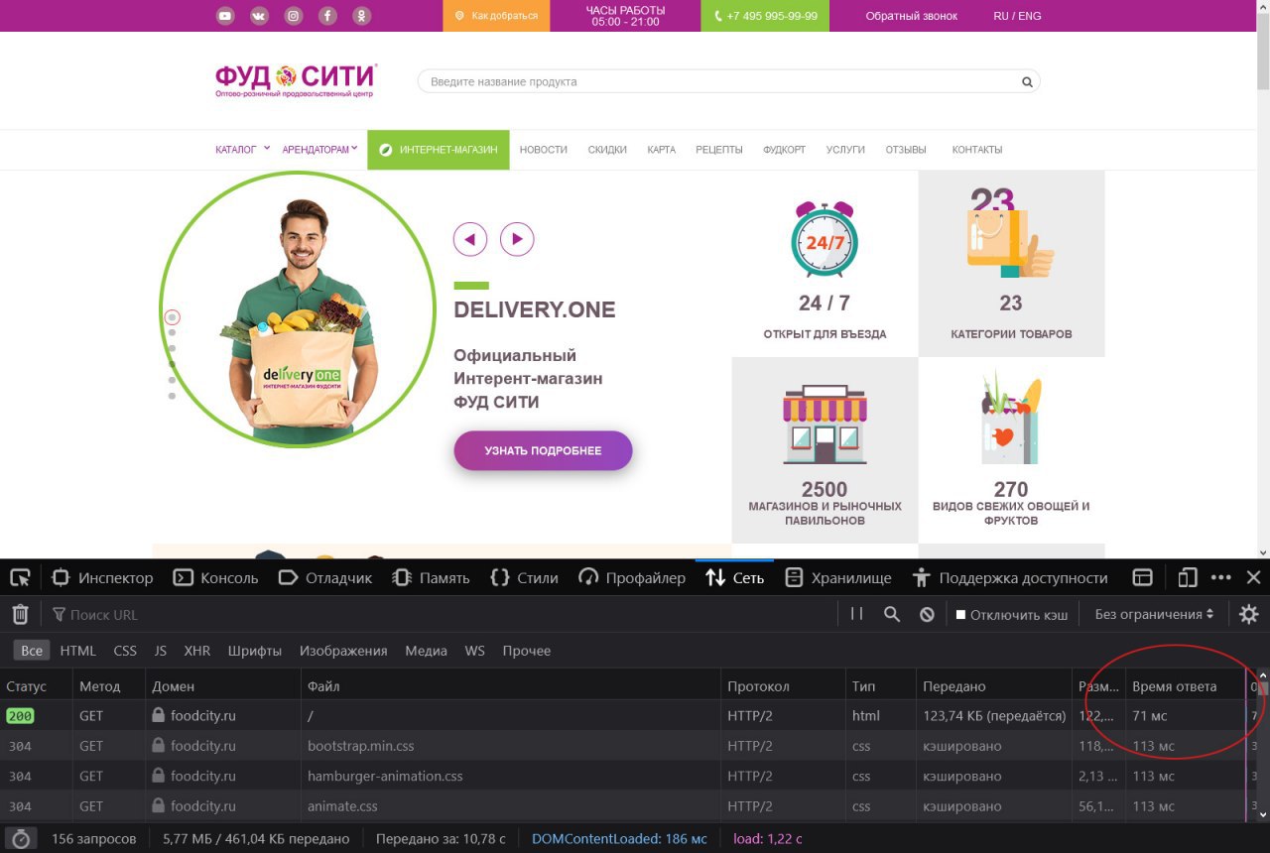Image resolution: width=1270 pixels, height=853 pixels.
Task: Pause network recording
Action: (857, 615)
